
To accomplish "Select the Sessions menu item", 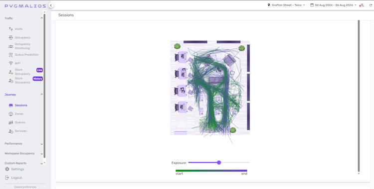I will click(x=21, y=105).
